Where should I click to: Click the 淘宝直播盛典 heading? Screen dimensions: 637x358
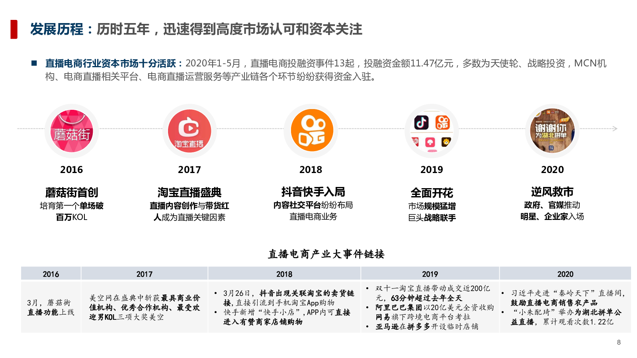click(190, 193)
